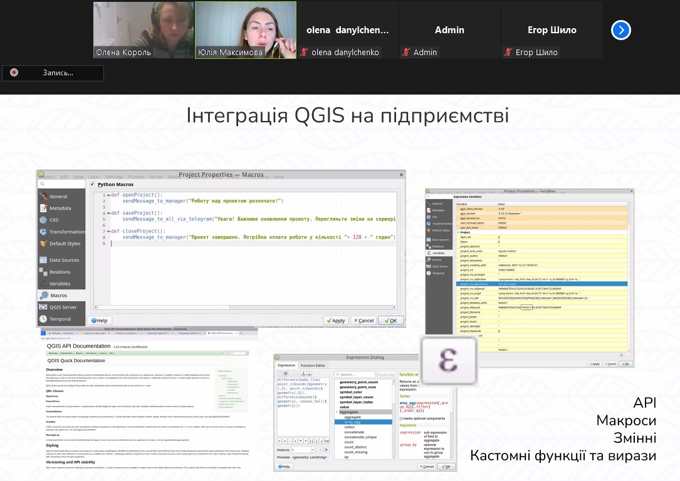Toggle the Python Macros checkbox
The width and height of the screenshot is (680, 481).
(x=93, y=185)
